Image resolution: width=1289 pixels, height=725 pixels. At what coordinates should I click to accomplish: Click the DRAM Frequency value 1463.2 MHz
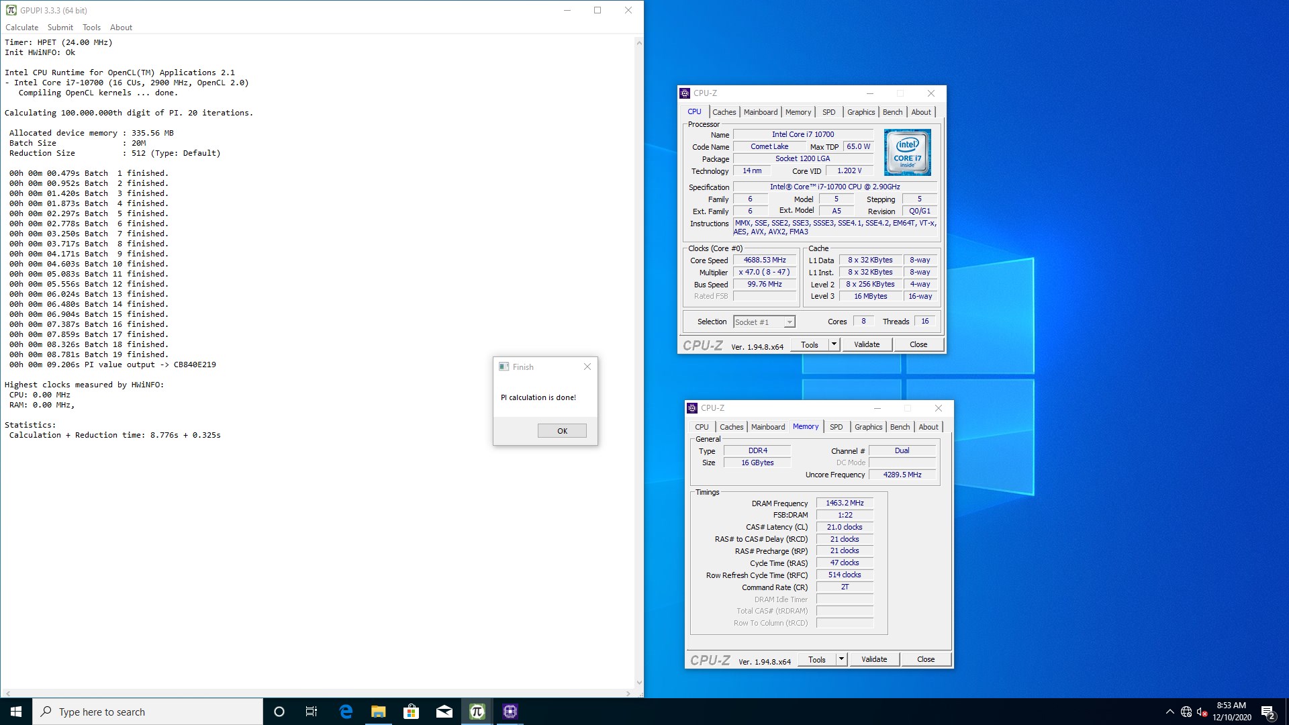pos(845,503)
